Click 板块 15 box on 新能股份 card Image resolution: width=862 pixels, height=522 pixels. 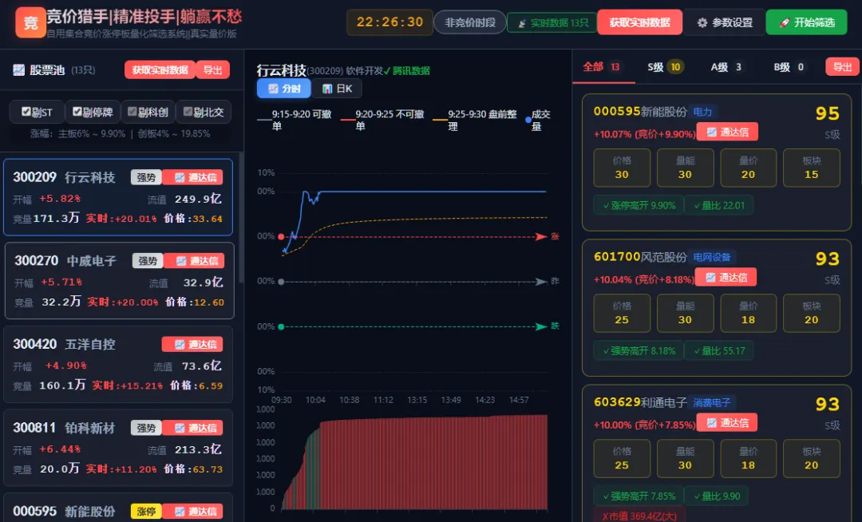[812, 168]
